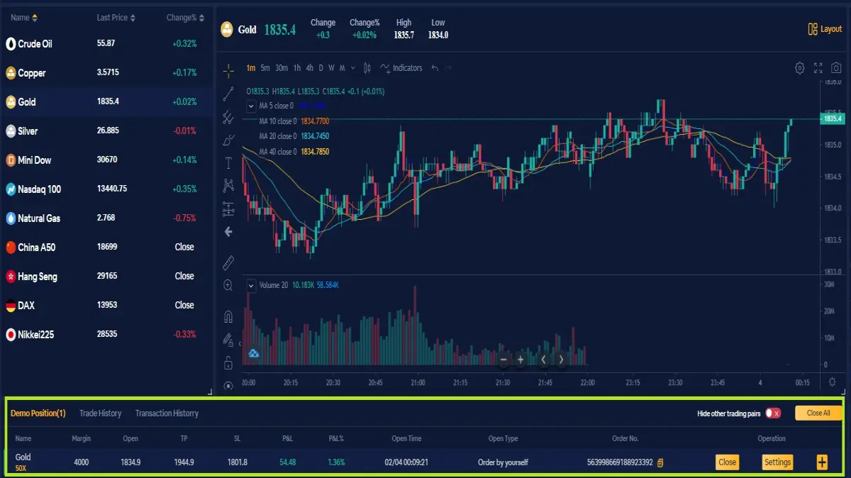The width and height of the screenshot is (851, 478).
Task: Open the Transaction History tab
Action: coord(167,413)
